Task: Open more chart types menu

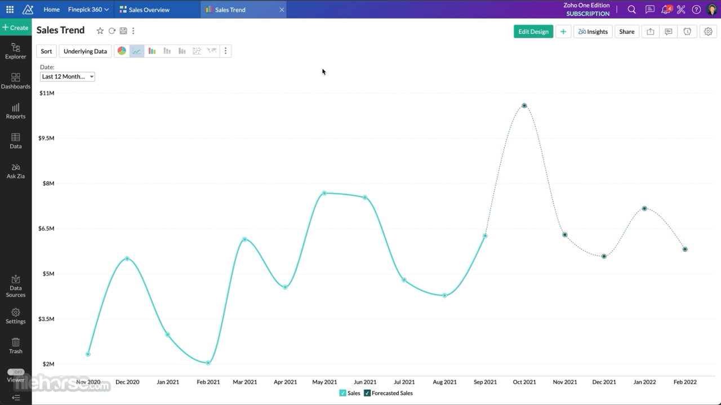Action: coord(226,51)
